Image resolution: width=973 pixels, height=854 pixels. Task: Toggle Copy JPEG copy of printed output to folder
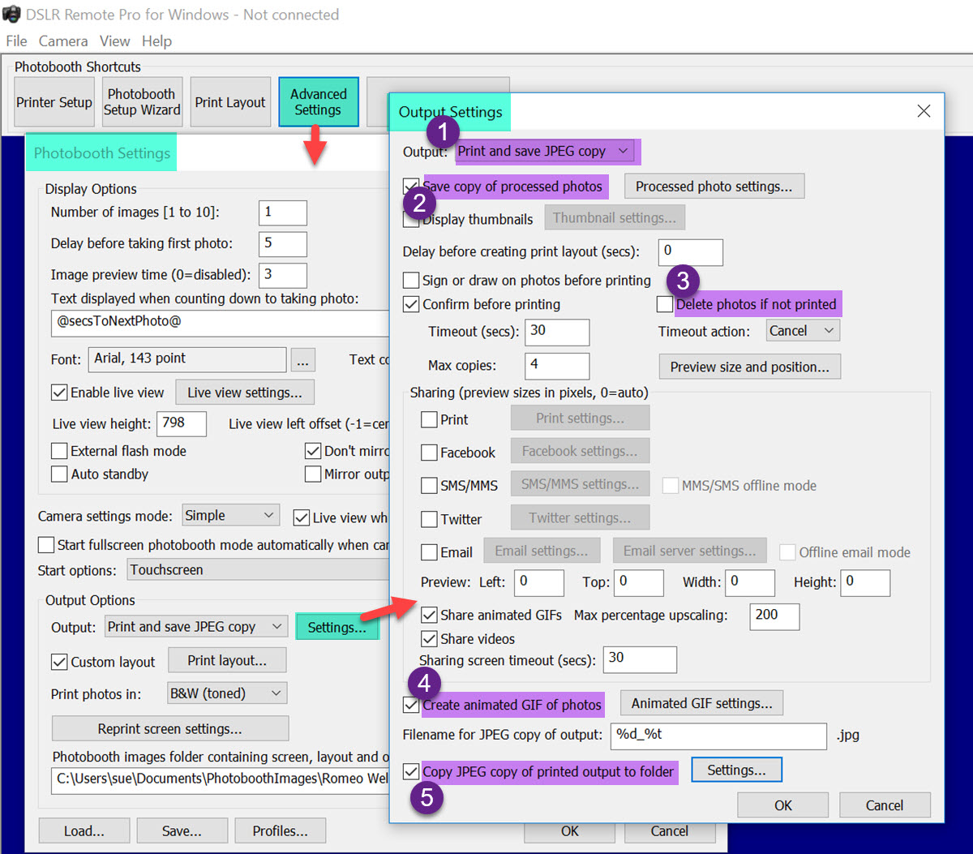pyautogui.click(x=411, y=771)
